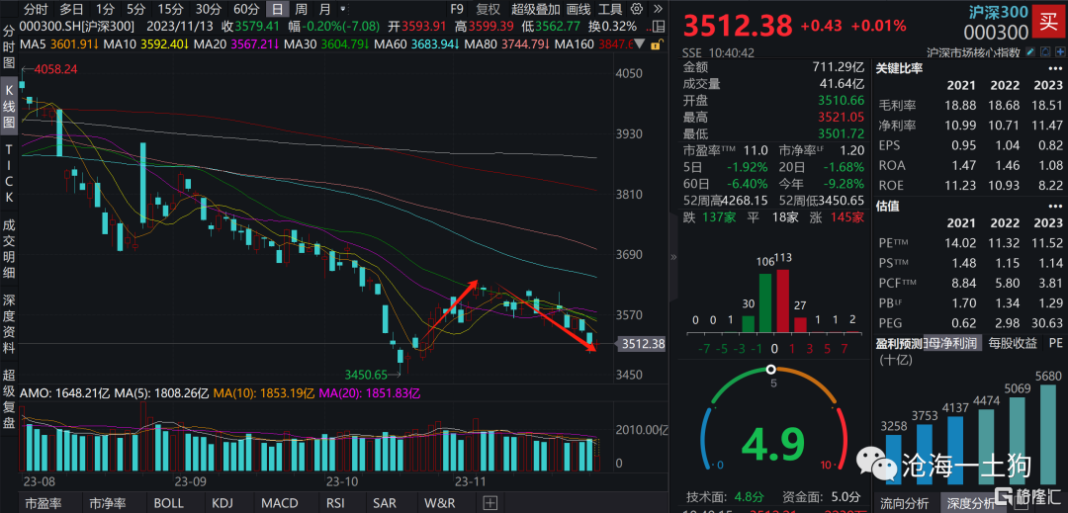Select the 月 monthly interval
The height and width of the screenshot is (513, 1068).
pos(325,10)
